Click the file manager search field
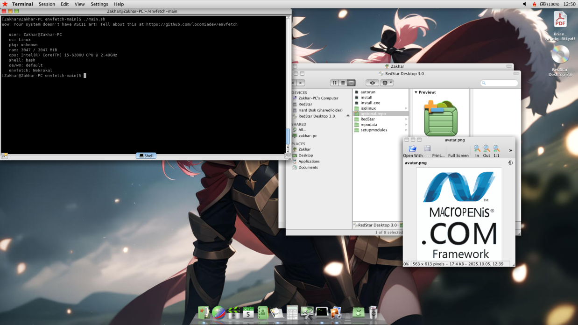This screenshot has height=325, width=578. [499, 83]
